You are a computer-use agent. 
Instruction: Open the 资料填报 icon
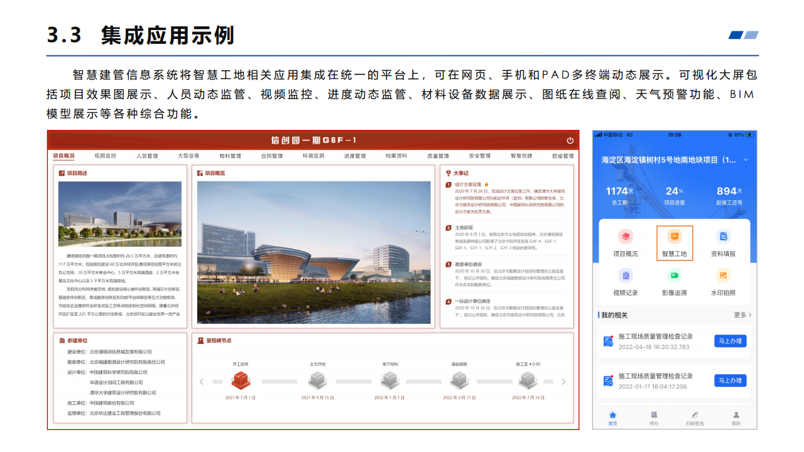pos(723,237)
